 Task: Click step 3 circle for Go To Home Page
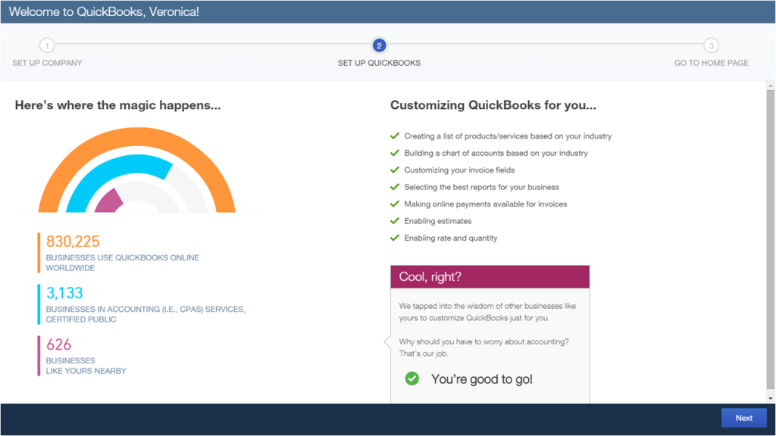[x=711, y=45]
